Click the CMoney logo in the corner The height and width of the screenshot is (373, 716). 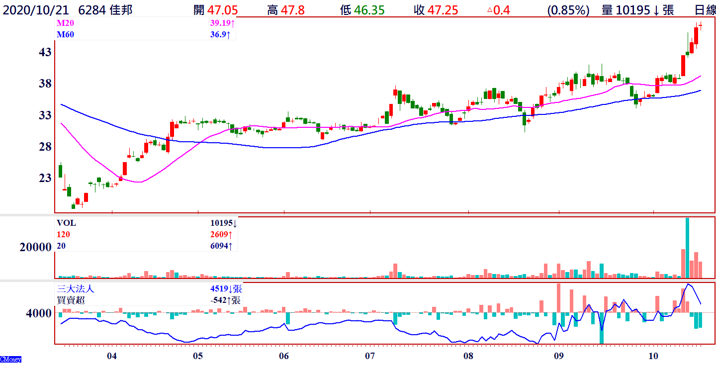(x=10, y=359)
